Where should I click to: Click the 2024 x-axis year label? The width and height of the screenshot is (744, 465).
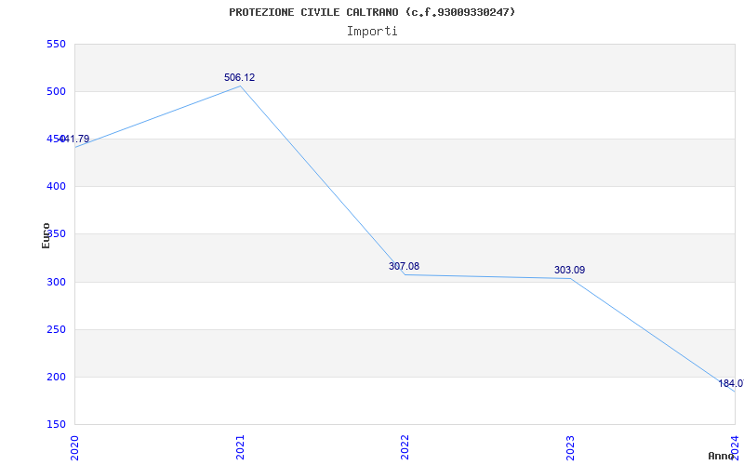pyautogui.click(x=735, y=445)
